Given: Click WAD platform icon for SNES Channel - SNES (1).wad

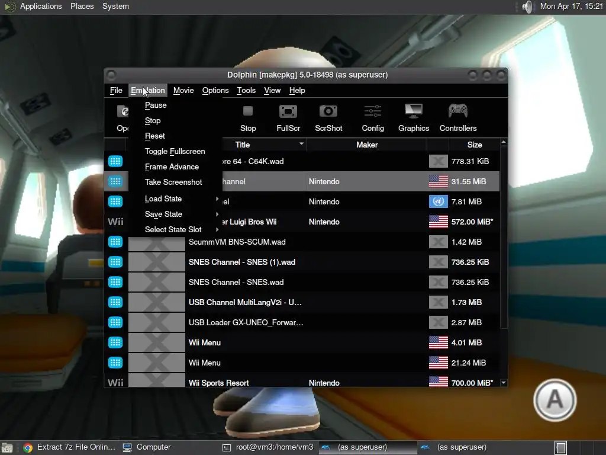Looking at the screenshot, I should (x=115, y=262).
